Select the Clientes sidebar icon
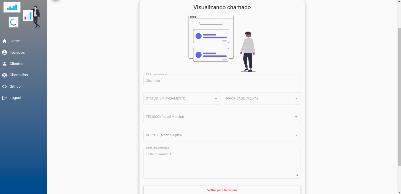Image resolution: width=401 pixels, height=194 pixels. click(x=4, y=63)
